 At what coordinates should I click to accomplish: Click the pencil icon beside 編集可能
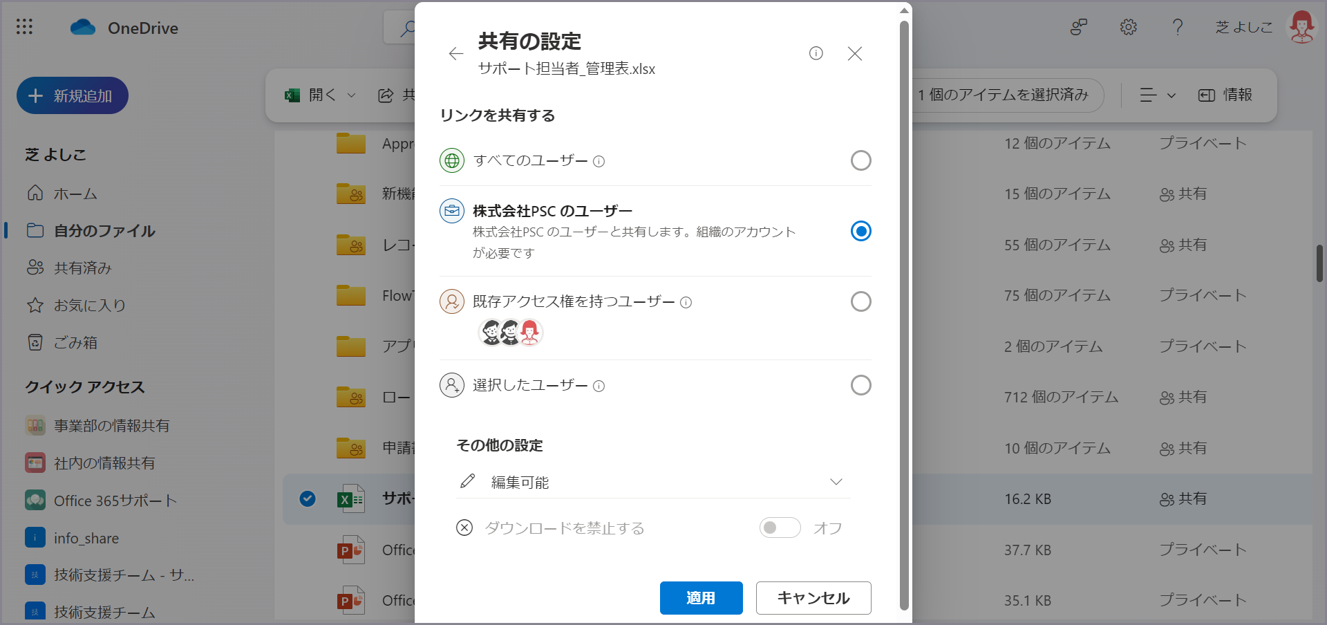click(x=468, y=481)
